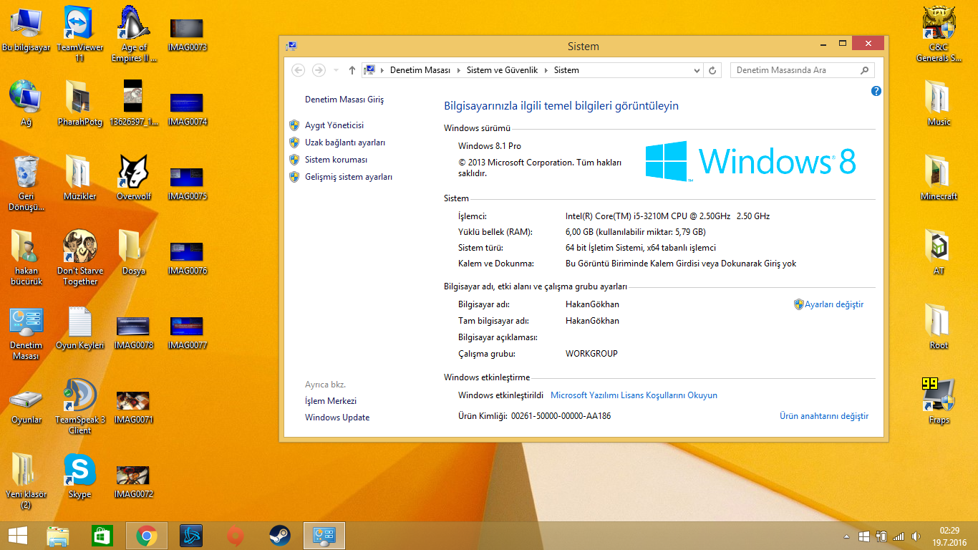This screenshot has width=978, height=550.
Task: Open File Explorer from taskbar
Action: pos(58,535)
